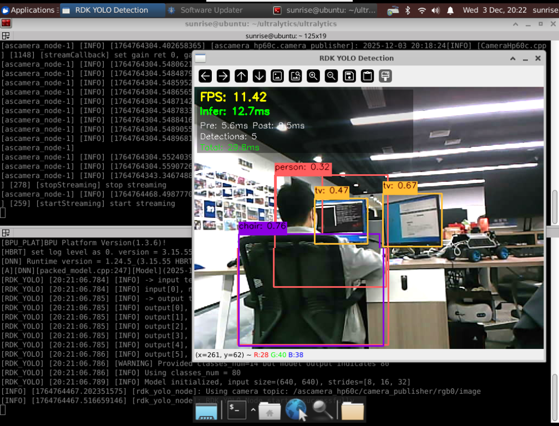Viewport: 559px width, 426px height.
Task: Open the bottom terminal pane layout menu icon
Action: tap(6, 233)
